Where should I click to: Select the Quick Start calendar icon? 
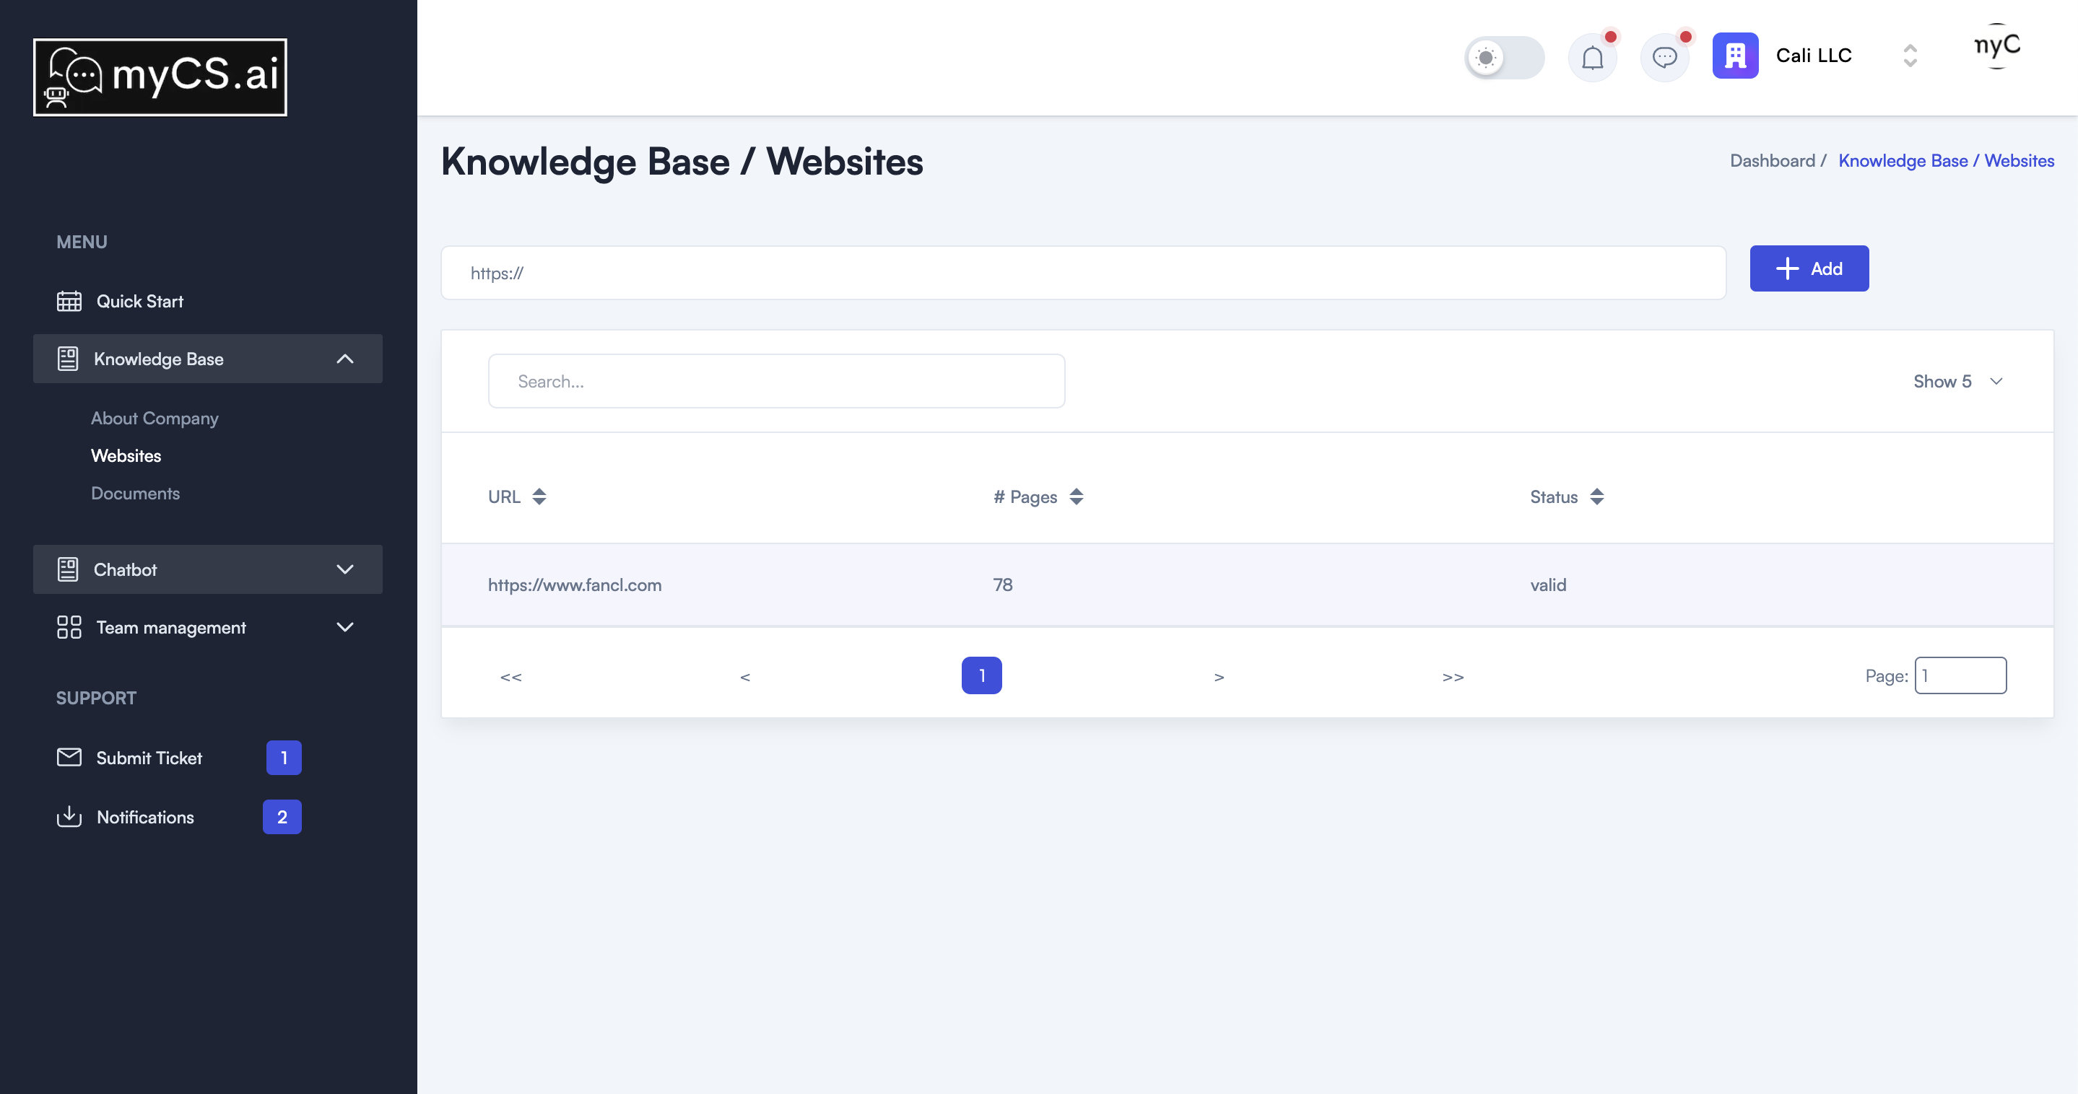click(x=69, y=301)
